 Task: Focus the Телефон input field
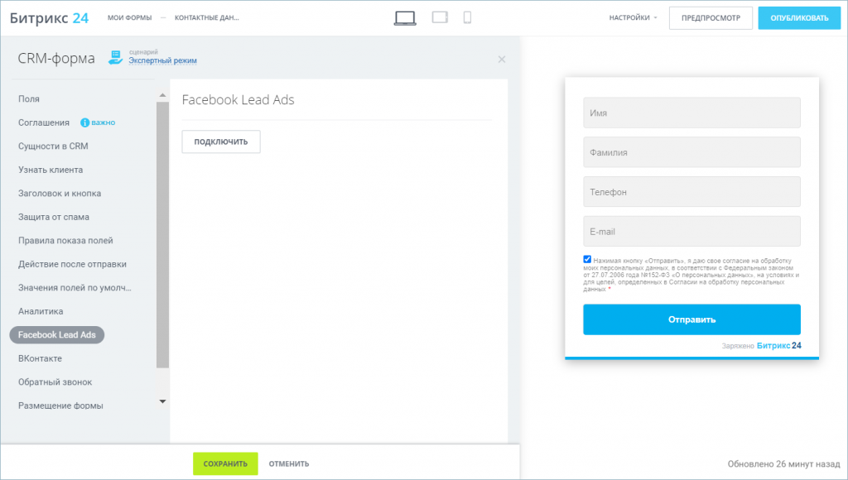(691, 192)
